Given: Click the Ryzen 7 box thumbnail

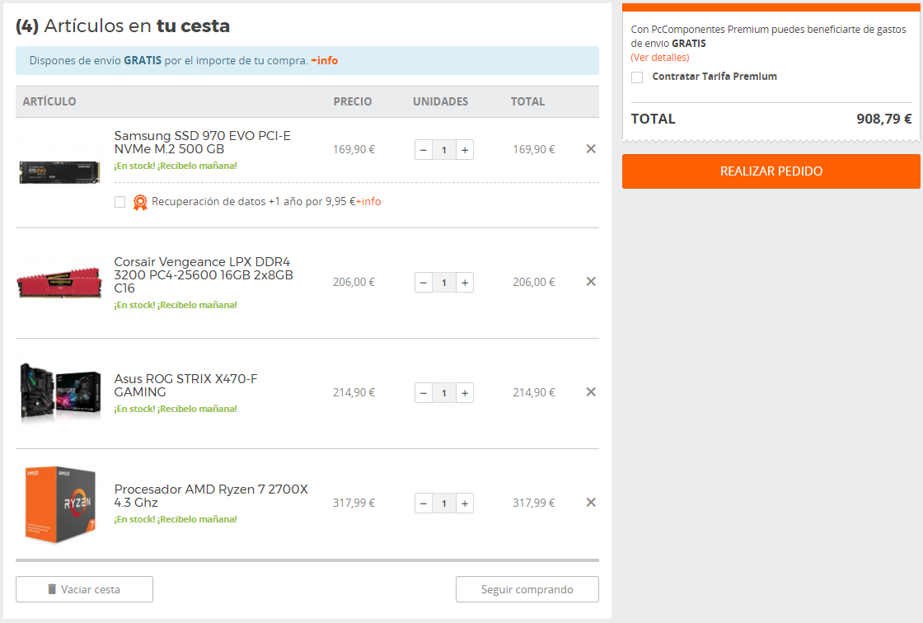Looking at the screenshot, I should (60, 504).
